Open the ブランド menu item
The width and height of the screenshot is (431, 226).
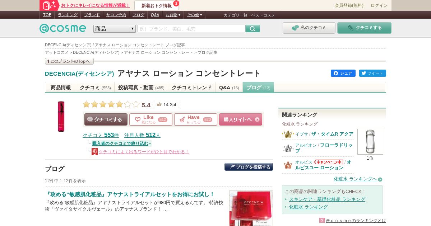92,15
